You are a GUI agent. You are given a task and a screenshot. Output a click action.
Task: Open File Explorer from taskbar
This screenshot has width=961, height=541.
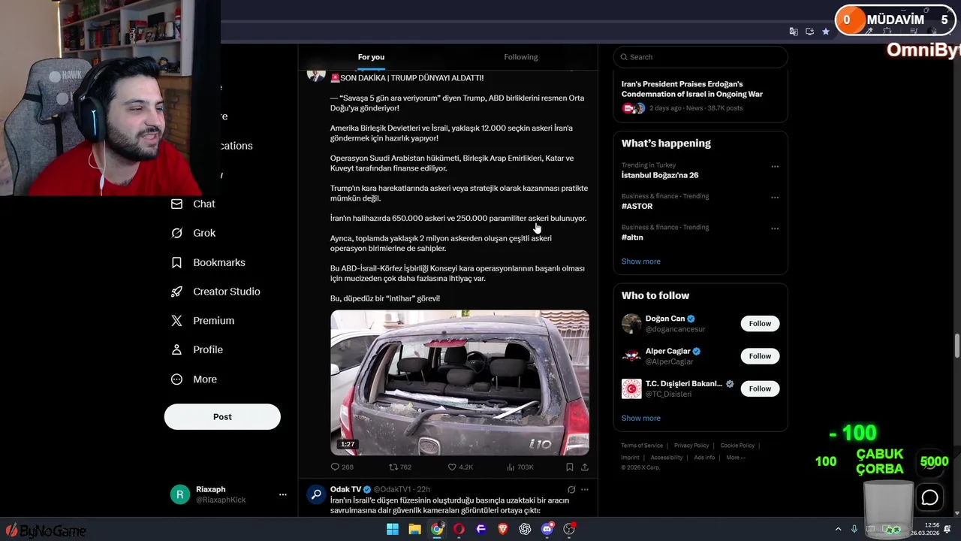pyautogui.click(x=414, y=529)
